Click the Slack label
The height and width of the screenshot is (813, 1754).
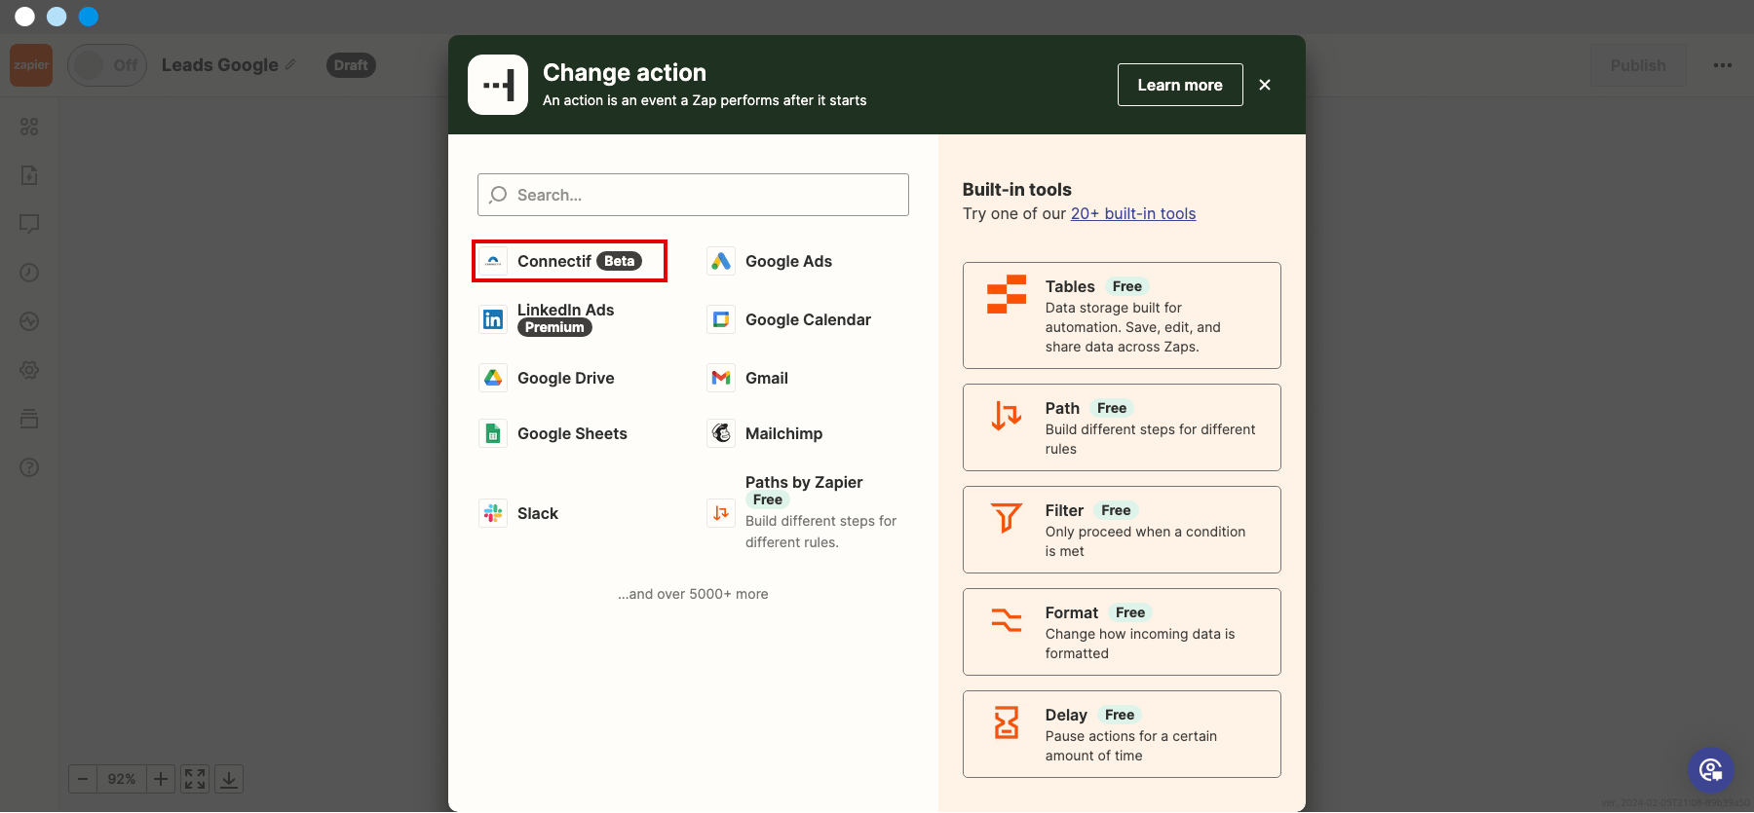[x=538, y=513]
